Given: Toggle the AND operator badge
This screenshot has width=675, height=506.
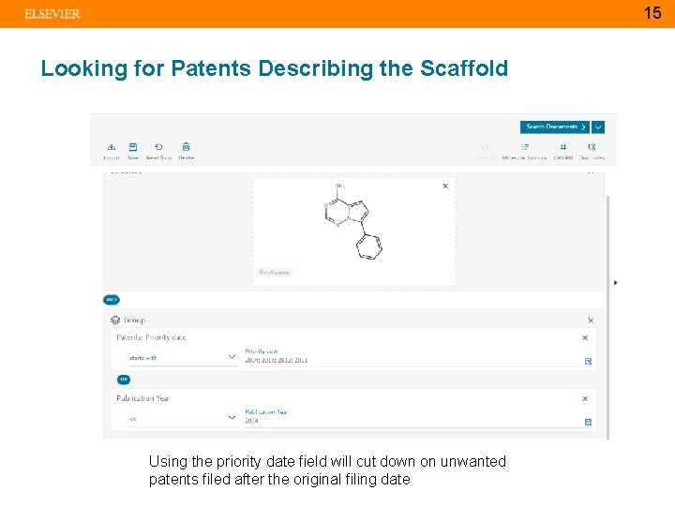Looking at the screenshot, I should pyautogui.click(x=111, y=300).
